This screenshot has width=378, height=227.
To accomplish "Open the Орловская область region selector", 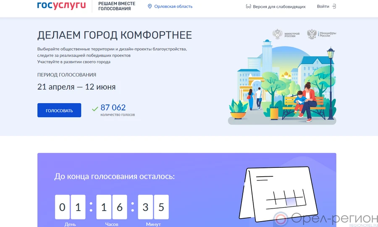I will click(x=173, y=6).
